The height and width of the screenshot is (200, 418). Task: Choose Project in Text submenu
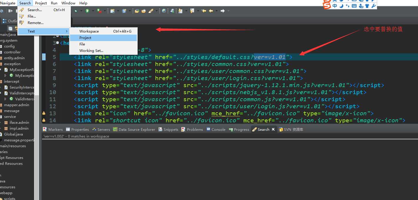tap(104, 38)
